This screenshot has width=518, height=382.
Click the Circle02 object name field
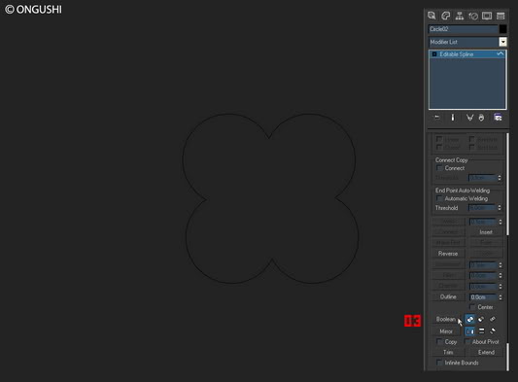point(464,29)
